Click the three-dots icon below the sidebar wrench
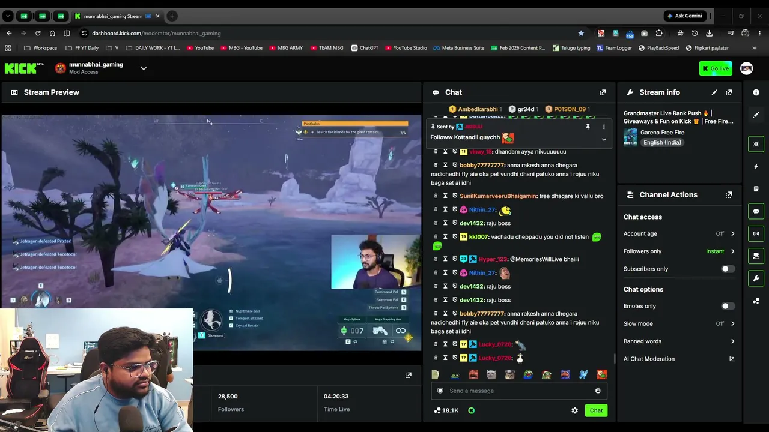The height and width of the screenshot is (432, 769). tap(756, 301)
